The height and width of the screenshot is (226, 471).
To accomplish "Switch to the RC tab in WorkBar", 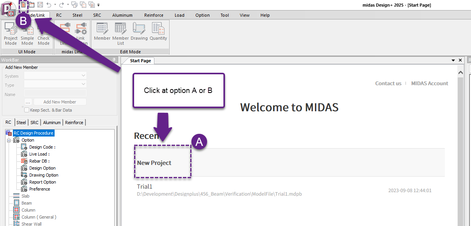I will click(x=8, y=123).
